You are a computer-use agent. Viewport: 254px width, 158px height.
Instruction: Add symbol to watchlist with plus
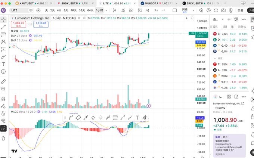click(x=229, y=19)
